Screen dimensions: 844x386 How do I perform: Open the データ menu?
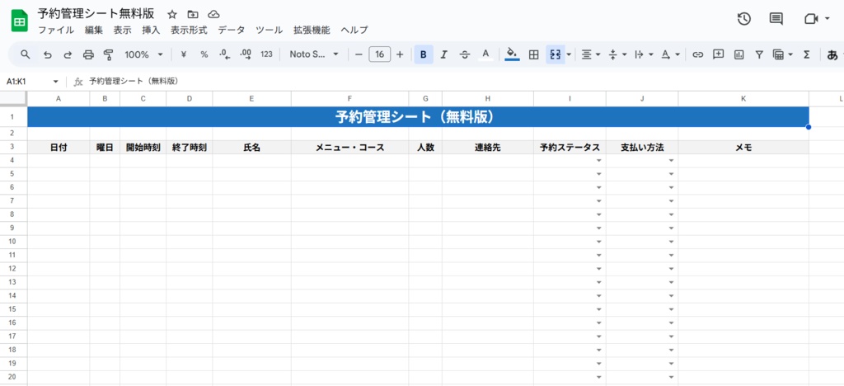click(x=231, y=31)
